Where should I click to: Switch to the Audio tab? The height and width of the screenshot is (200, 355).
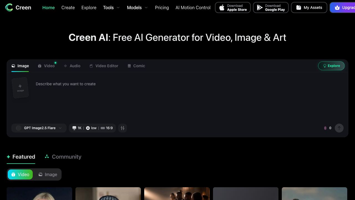point(72,66)
